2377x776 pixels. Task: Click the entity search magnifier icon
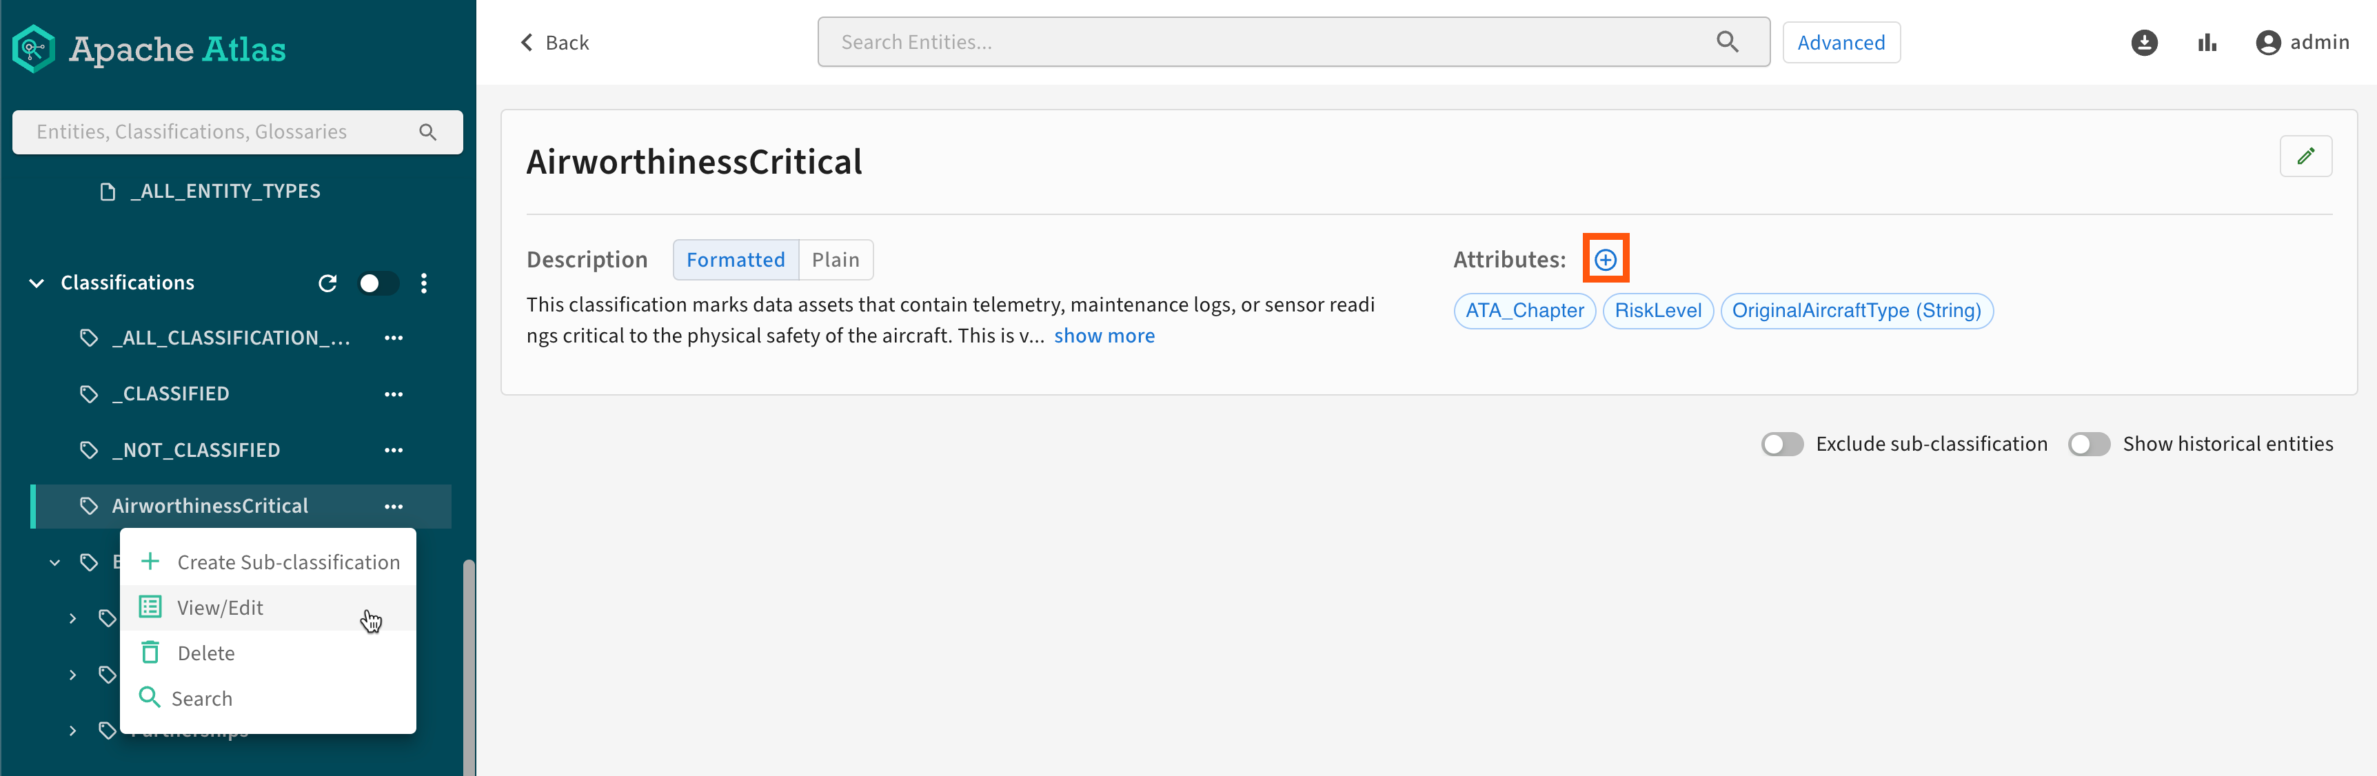point(1726,43)
